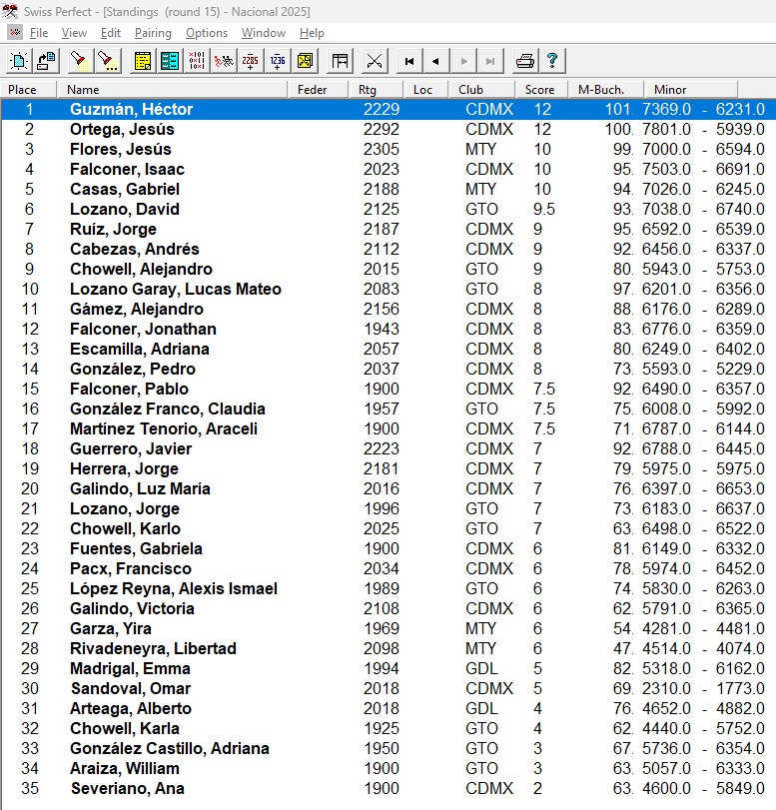
Task: Click the flashlight Find Next icon with dots
Action: tap(108, 61)
